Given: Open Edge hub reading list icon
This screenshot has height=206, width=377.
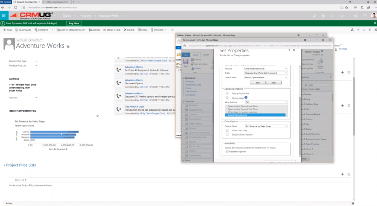Looking at the screenshot, I should 355,8.
